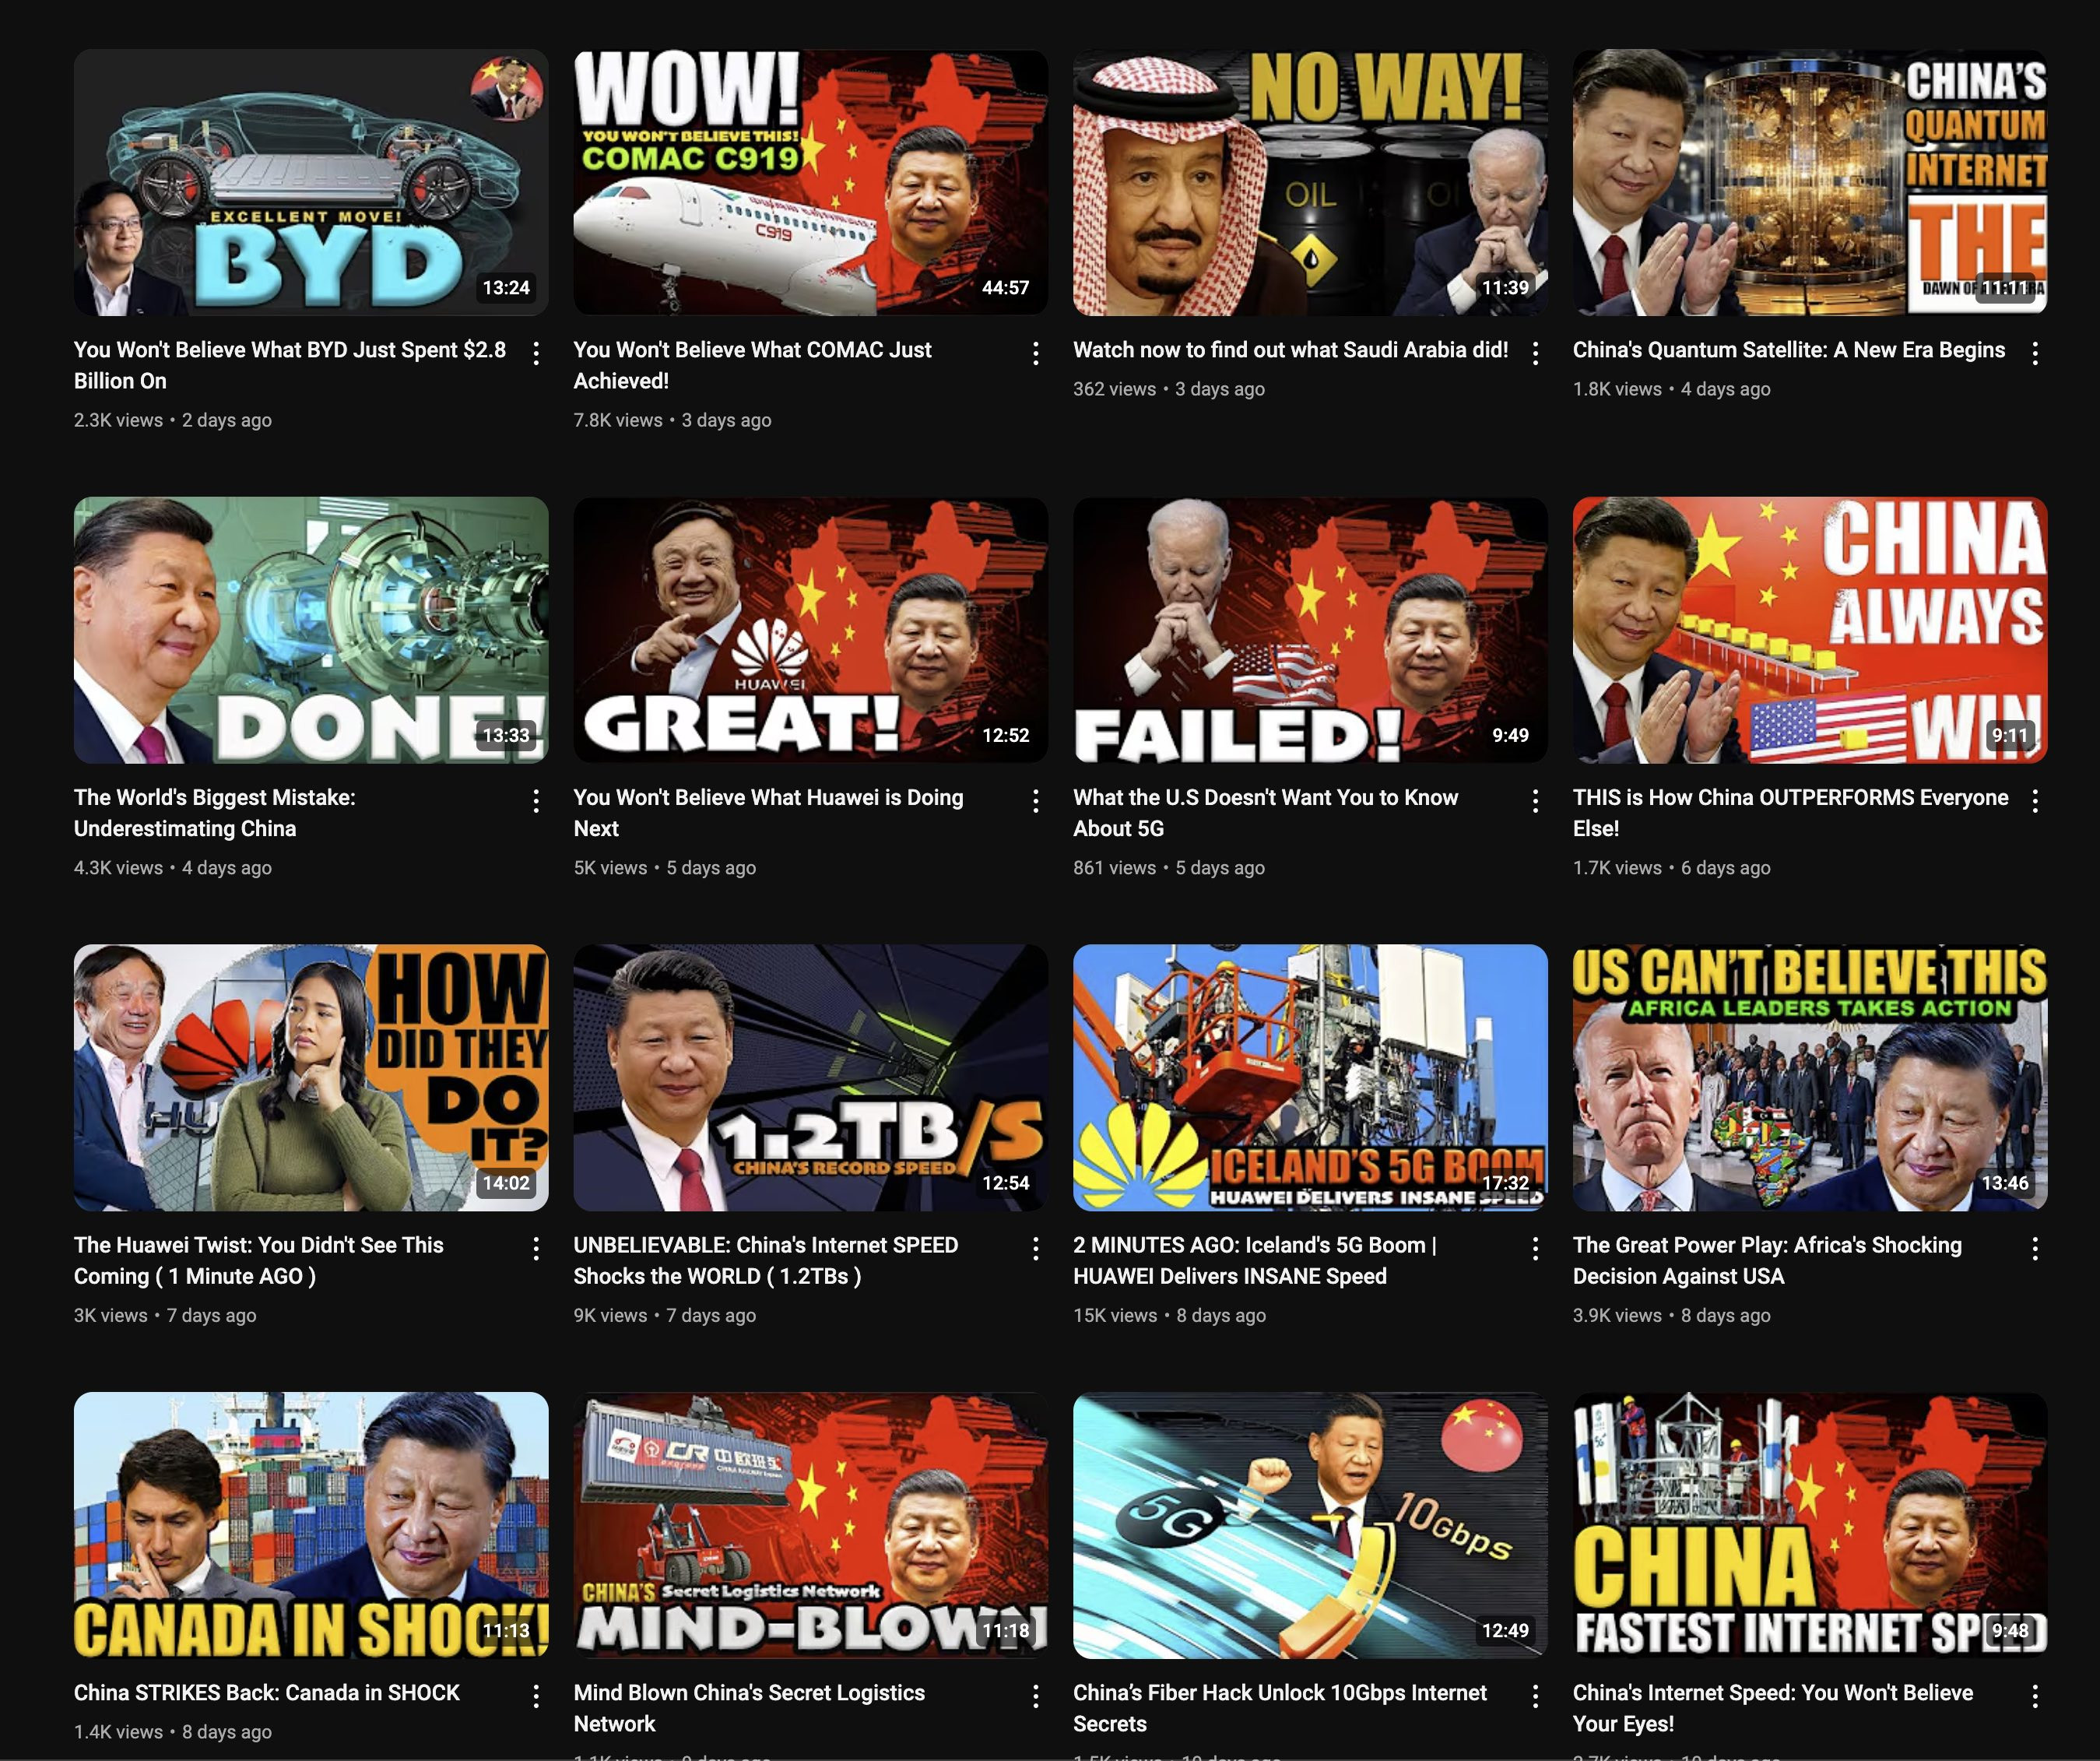The height and width of the screenshot is (1761, 2100).
Task: Open more actions for Saudi Arabia video
Action: (x=1535, y=352)
